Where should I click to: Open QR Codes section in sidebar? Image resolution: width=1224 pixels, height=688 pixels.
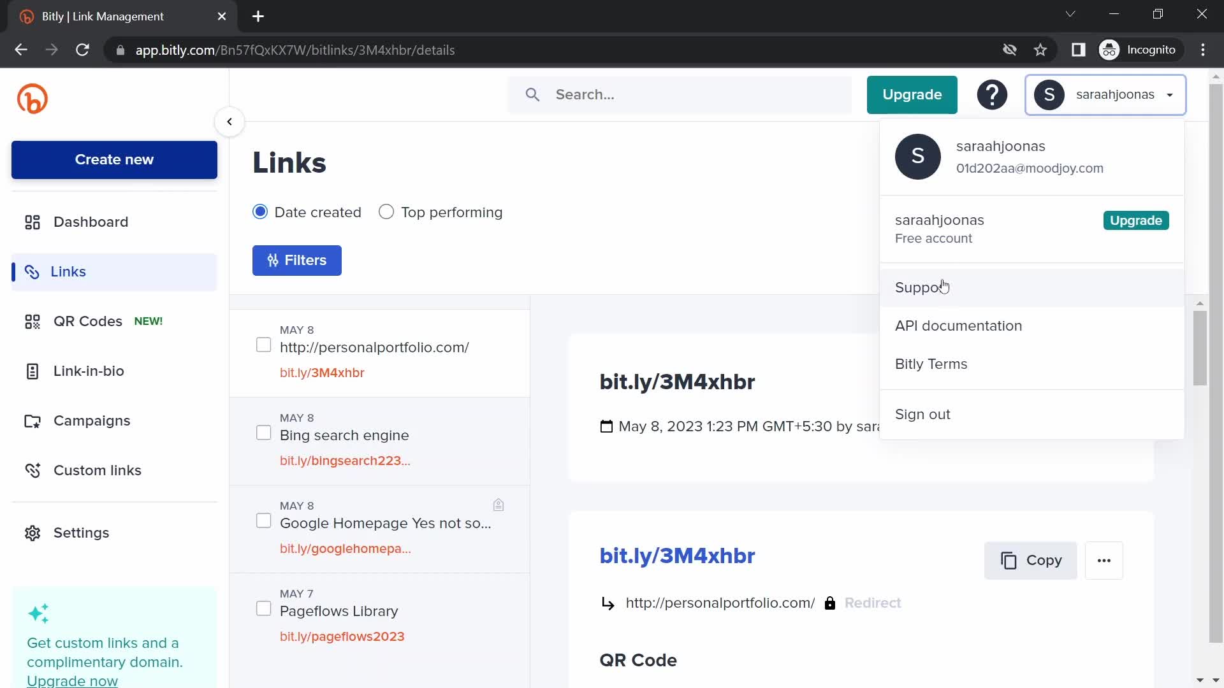point(88,322)
